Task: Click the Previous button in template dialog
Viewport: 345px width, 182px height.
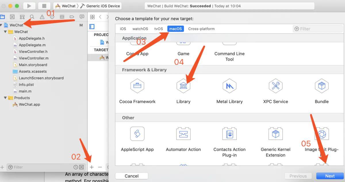Action: [298, 176]
